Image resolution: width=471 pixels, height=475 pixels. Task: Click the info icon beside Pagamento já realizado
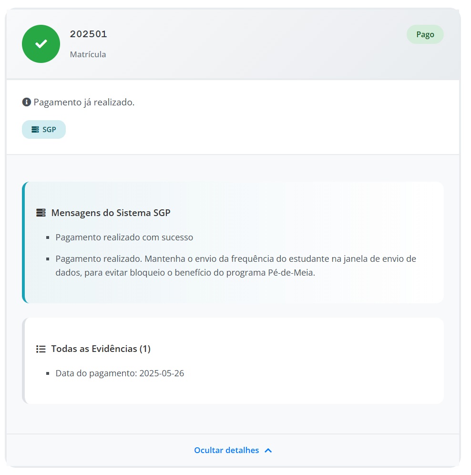pyautogui.click(x=26, y=102)
